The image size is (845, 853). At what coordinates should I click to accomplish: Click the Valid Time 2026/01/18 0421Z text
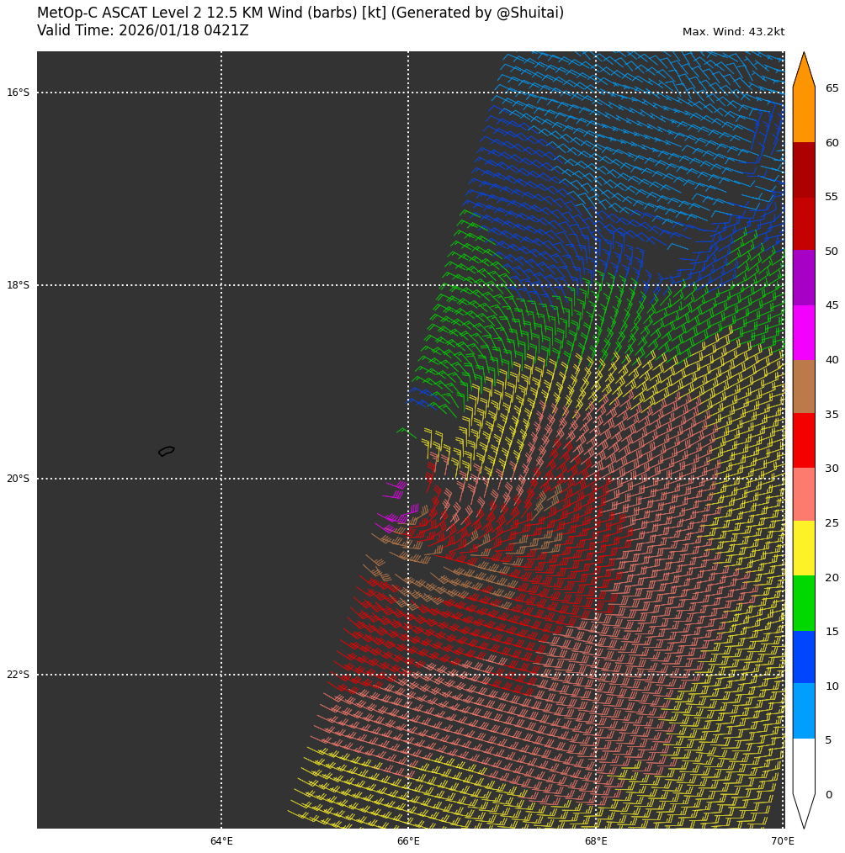click(143, 31)
